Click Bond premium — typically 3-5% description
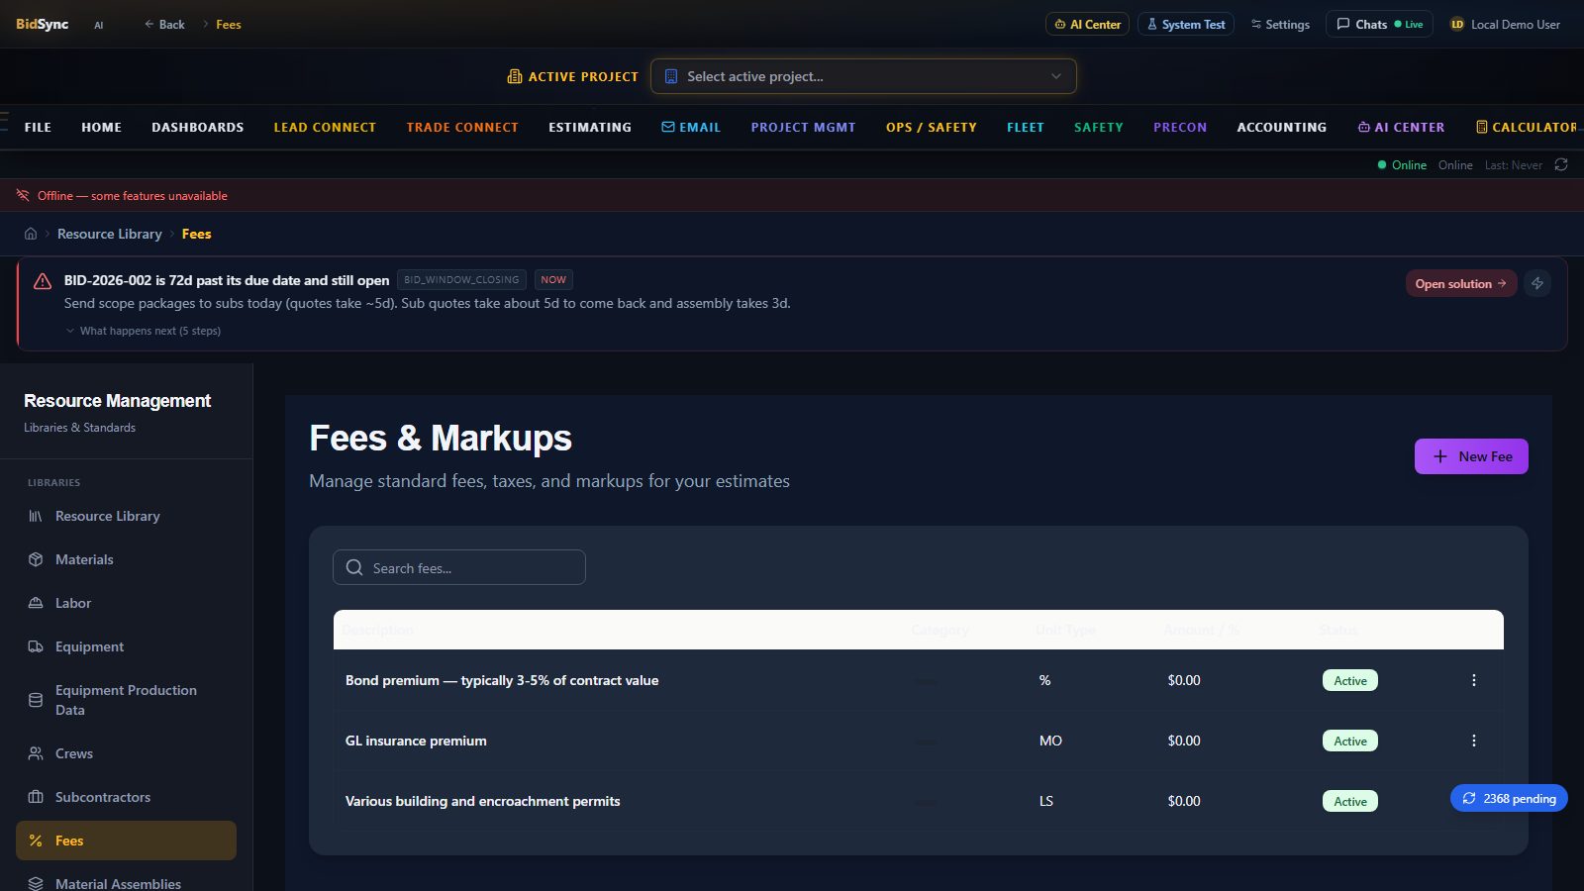The image size is (1584, 891). tap(502, 680)
